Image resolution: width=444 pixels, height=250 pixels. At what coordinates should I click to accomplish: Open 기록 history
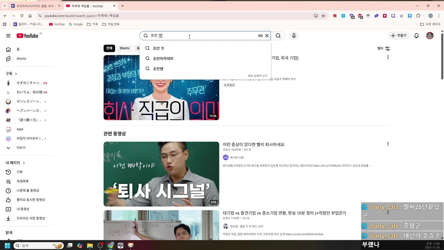point(27,172)
